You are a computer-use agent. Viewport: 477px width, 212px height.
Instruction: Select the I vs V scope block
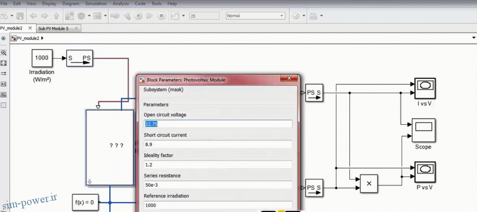tap(425, 88)
